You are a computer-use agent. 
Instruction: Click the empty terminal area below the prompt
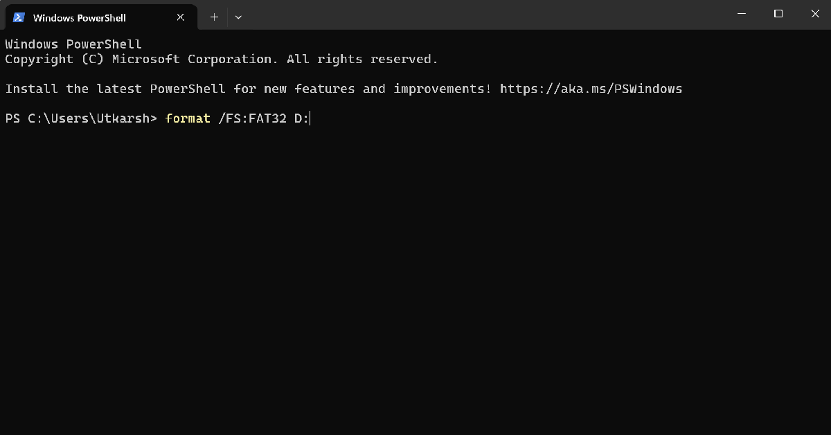click(x=415, y=277)
